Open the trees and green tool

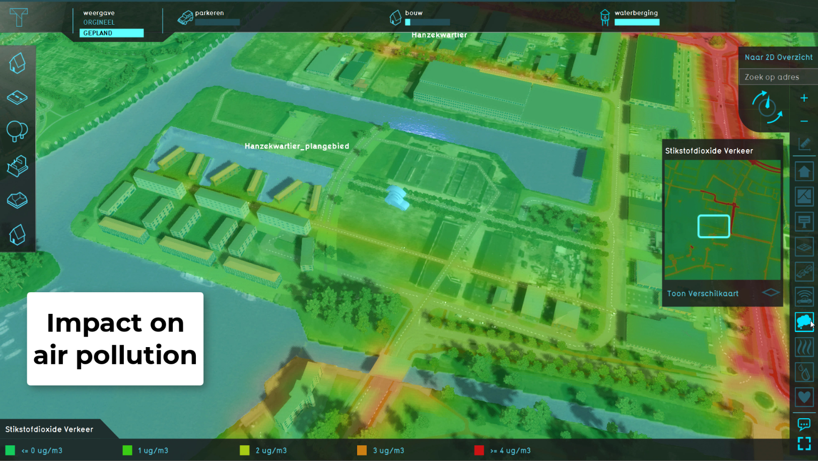[17, 131]
